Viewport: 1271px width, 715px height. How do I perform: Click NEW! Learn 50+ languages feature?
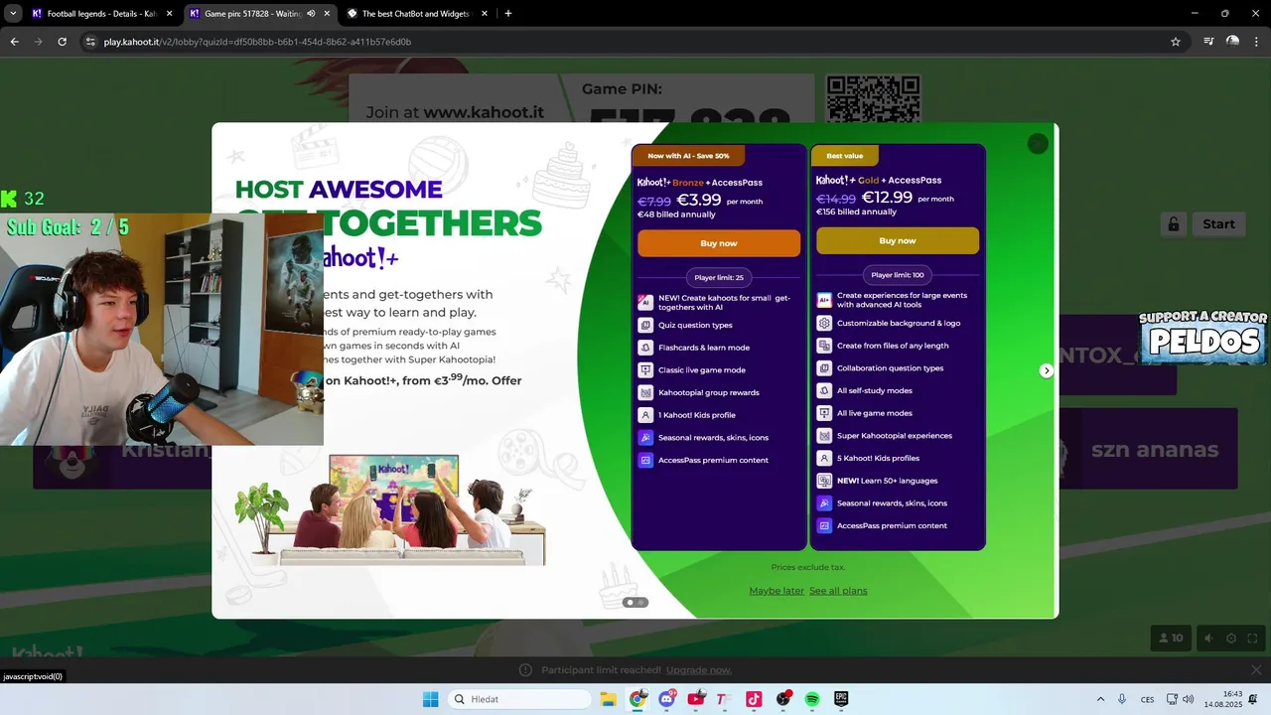[x=887, y=481]
